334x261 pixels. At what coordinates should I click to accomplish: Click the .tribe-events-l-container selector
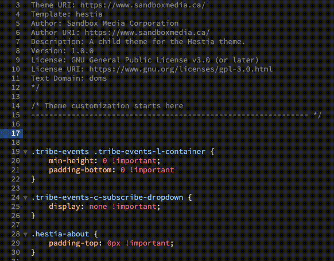click(x=150, y=152)
